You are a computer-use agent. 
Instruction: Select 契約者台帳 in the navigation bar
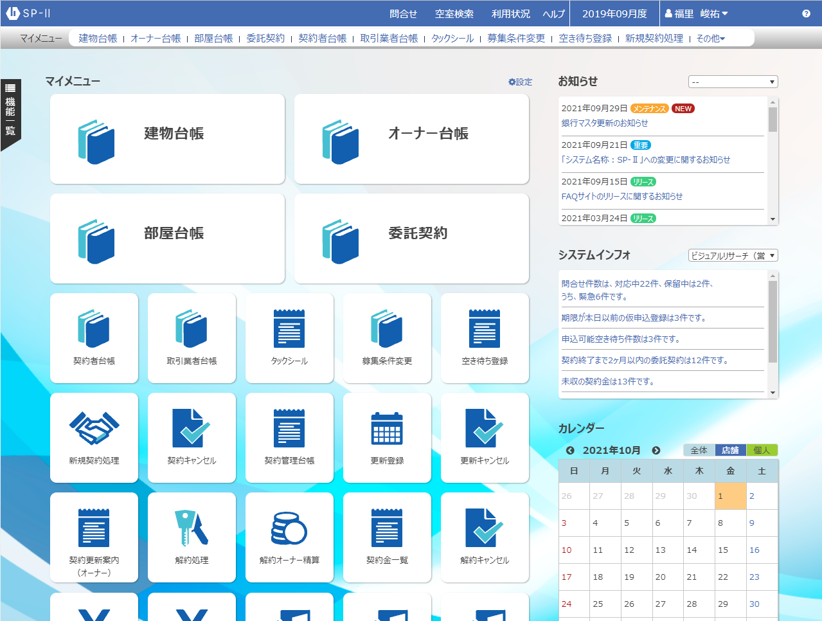click(322, 39)
